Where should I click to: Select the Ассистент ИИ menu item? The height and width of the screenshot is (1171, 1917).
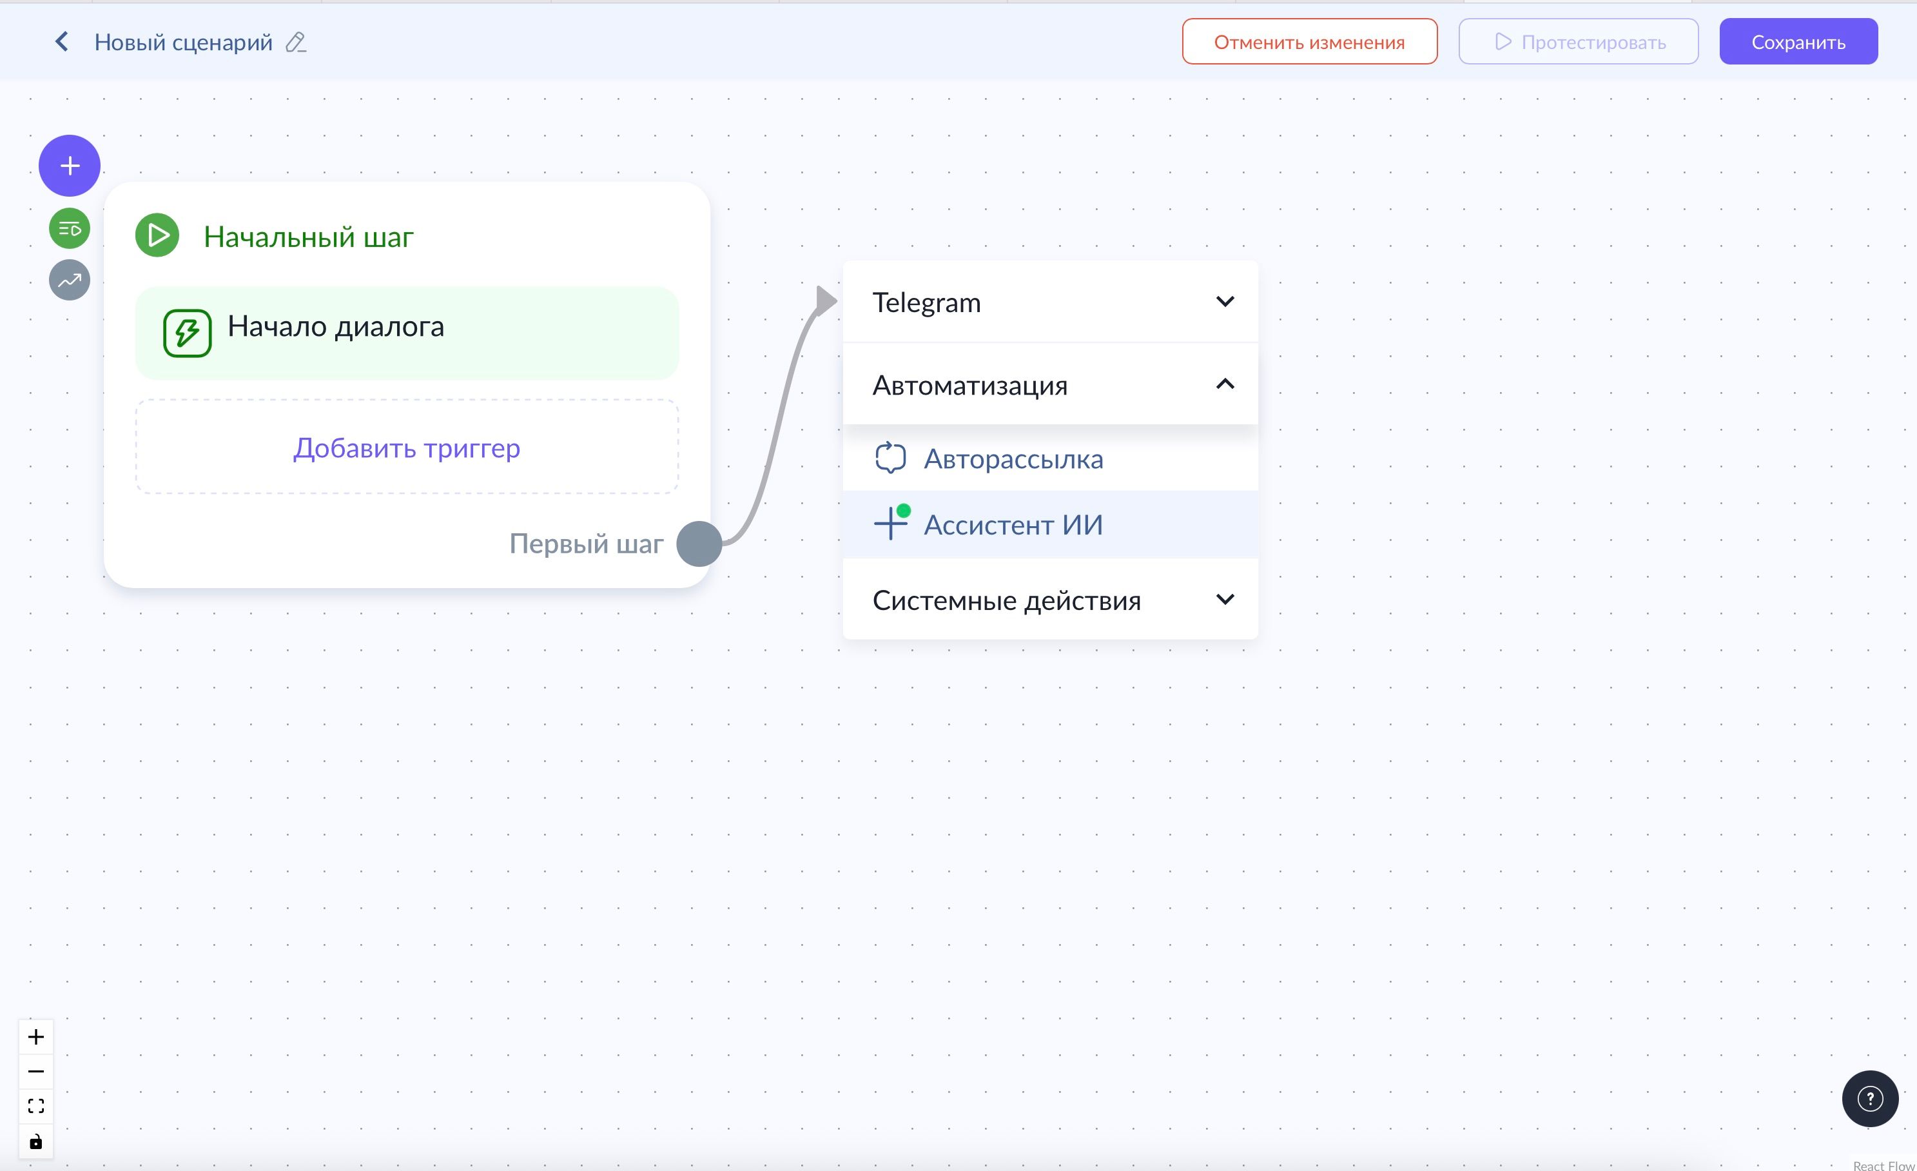pyautogui.click(x=1012, y=524)
